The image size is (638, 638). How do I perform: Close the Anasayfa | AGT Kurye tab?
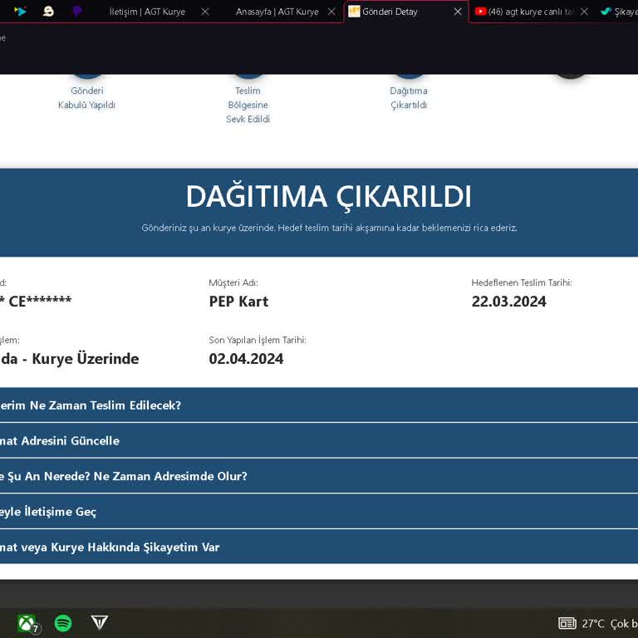click(x=331, y=12)
